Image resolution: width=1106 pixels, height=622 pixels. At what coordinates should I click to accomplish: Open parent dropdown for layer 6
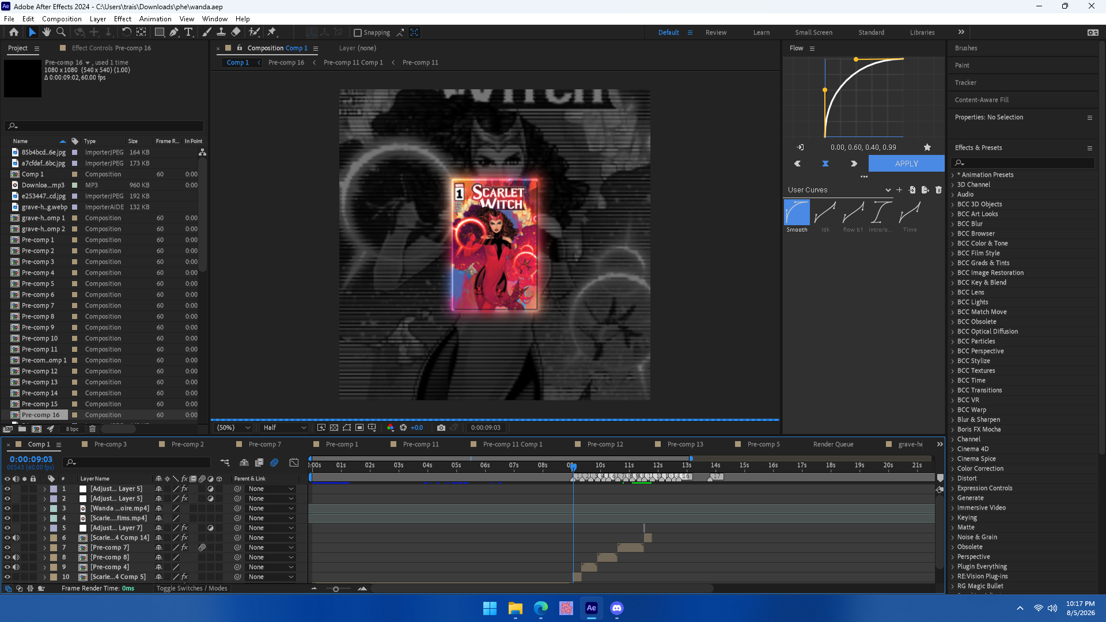271,538
